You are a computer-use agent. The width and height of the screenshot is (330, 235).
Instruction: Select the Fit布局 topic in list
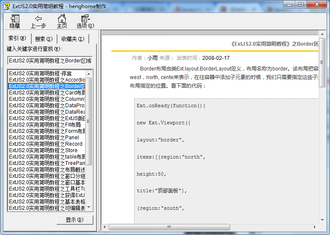(45, 125)
